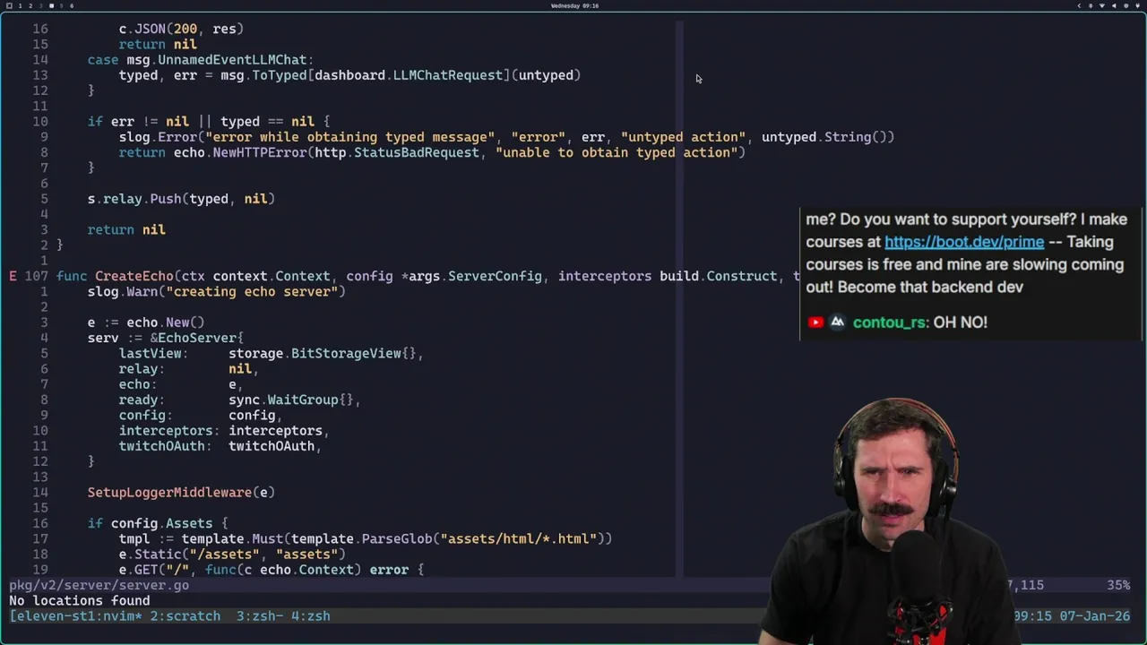This screenshot has height=645, width=1147.
Task: Open the Wednesday clock in top bar
Action: click(x=574, y=5)
